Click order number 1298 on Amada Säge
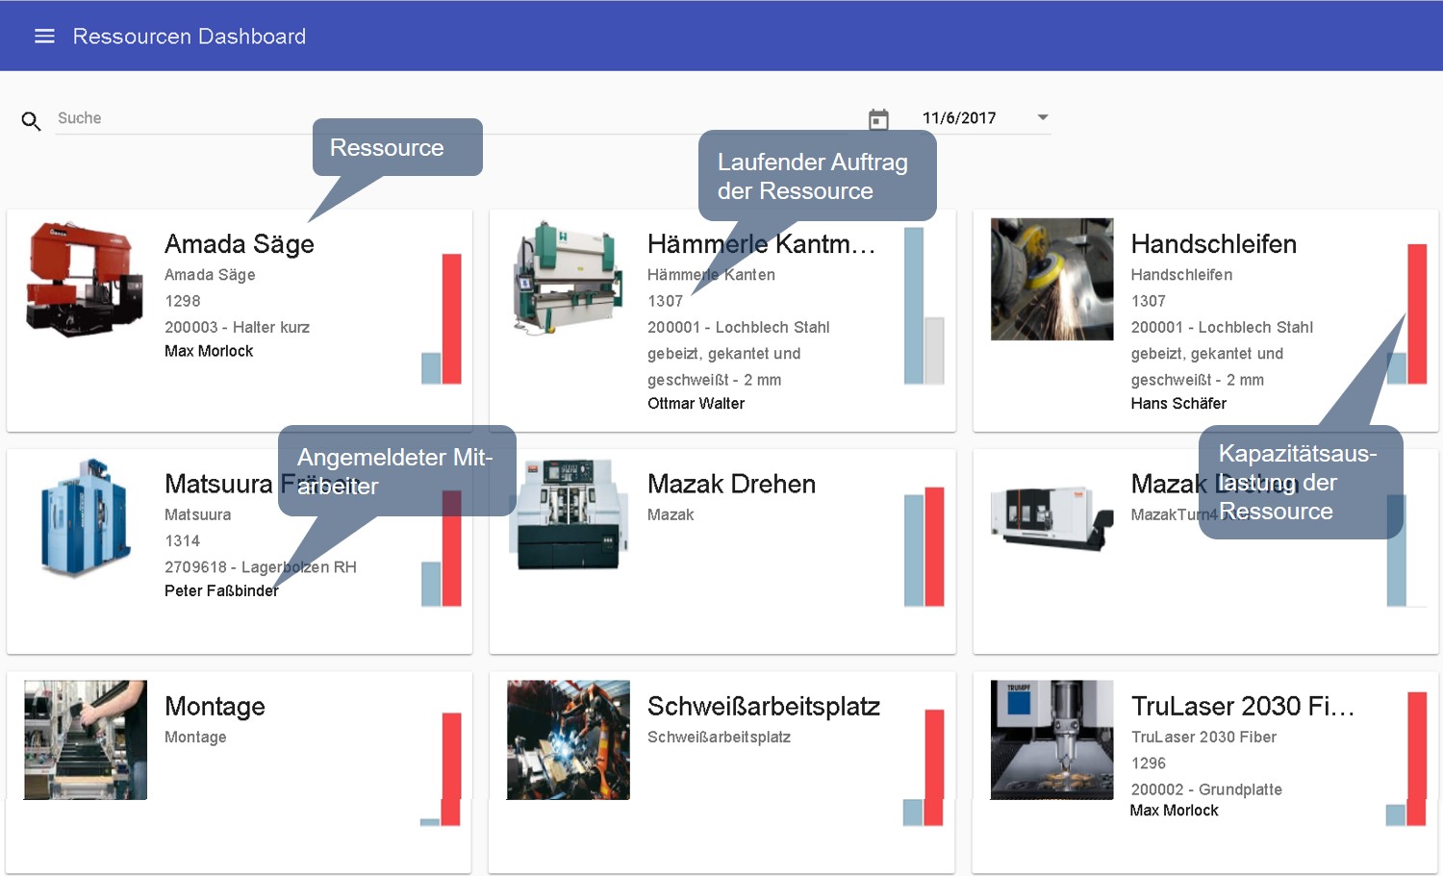 coord(183,301)
